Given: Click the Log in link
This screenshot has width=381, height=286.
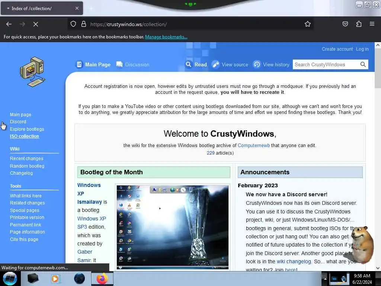Looking at the screenshot, I should point(362,49).
